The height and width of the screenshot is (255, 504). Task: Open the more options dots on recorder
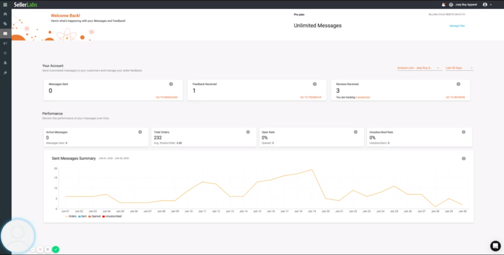[x=33, y=249]
